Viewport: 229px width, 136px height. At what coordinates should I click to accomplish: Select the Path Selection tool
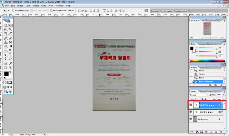(5, 55)
